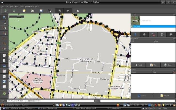Toggle the highlighted blue dialog button in sidebar
The image size is (176, 110).
4,66
